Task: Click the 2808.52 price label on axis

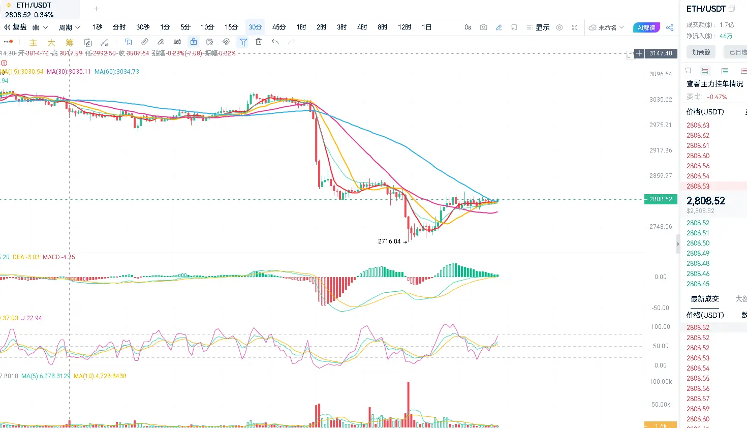Action: pos(660,199)
